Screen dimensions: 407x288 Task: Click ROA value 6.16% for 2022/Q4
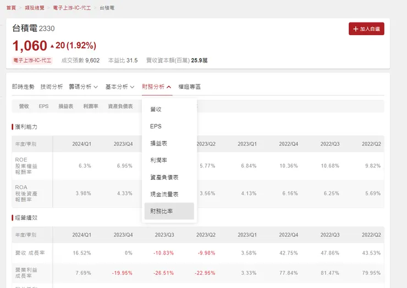(x=290, y=193)
